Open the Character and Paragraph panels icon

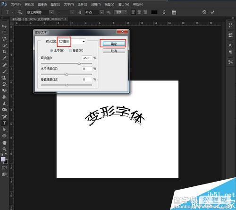[x=174, y=12]
